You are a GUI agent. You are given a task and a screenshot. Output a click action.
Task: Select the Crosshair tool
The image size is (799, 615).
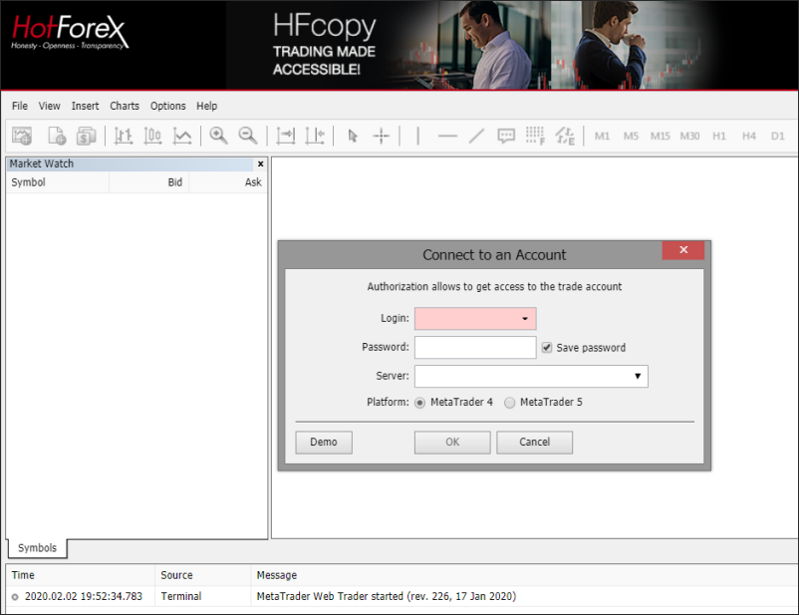tap(381, 136)
